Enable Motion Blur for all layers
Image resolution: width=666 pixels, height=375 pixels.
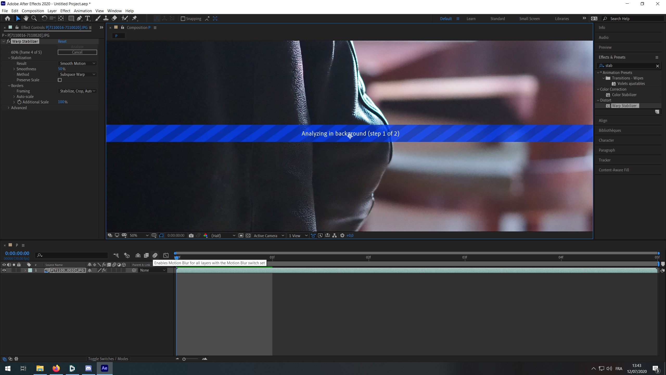click(x=155, y=255)
